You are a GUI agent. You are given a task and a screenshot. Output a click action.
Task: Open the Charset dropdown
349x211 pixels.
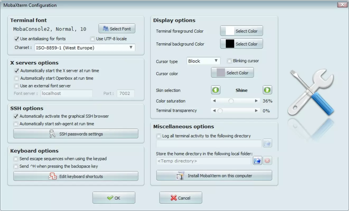85,48
